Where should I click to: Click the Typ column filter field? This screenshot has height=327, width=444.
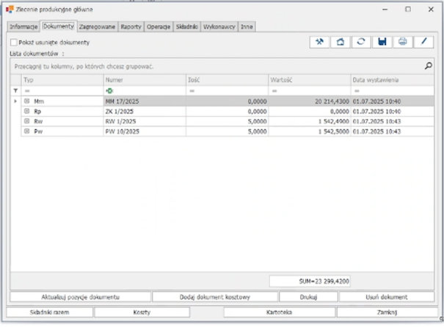[62, 91]
